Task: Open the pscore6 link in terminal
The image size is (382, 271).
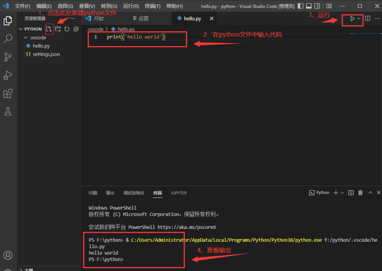Action: [x=187, y=227]
